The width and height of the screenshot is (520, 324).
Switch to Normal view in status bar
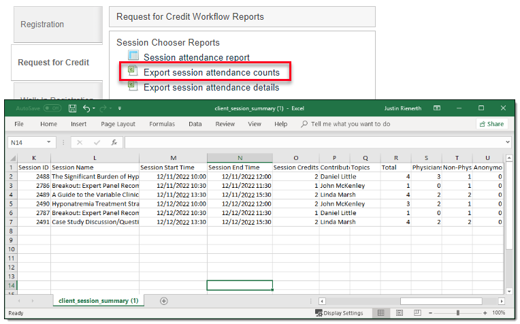point(381,312)
